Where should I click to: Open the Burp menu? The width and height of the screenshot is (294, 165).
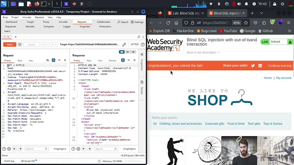click(5, 17)
